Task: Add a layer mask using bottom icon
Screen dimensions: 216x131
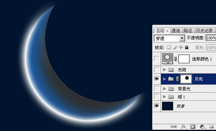Action: (193, 126)
